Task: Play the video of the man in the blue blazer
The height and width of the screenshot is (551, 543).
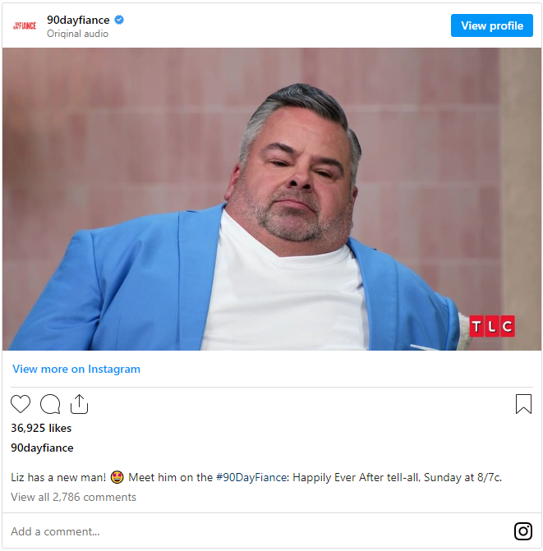Action: (x=272, y=199)
